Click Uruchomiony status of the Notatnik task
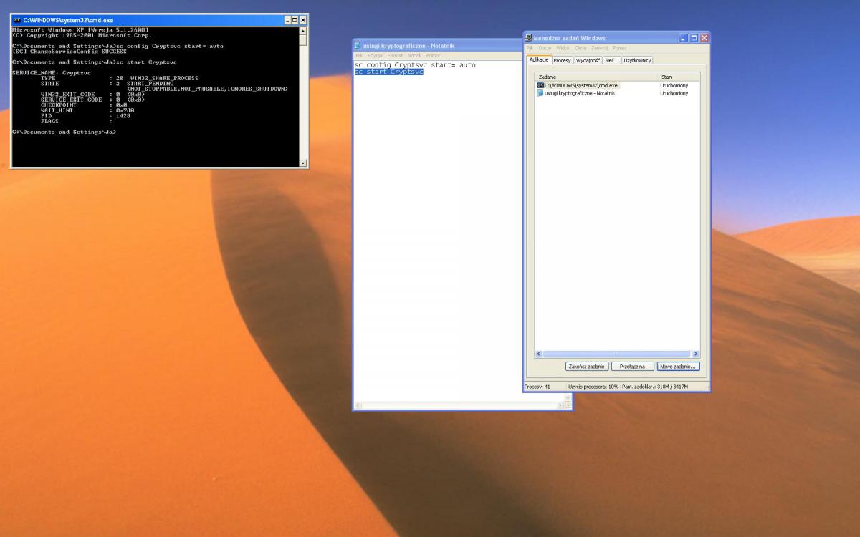The height and width of the screenshot is (537, 860). 674,92
